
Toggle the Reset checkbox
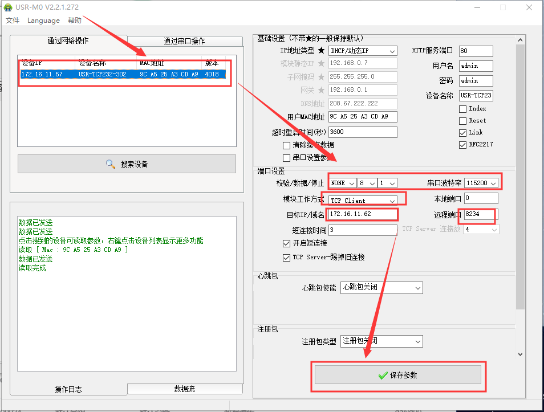(463, 120)
